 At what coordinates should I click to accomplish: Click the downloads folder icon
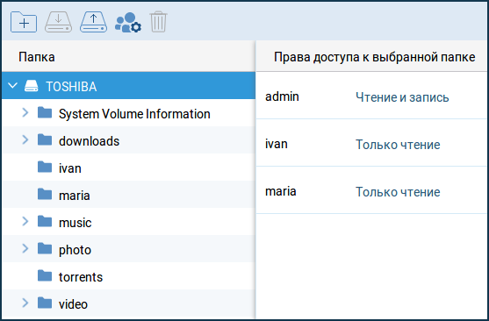(45, 139)
